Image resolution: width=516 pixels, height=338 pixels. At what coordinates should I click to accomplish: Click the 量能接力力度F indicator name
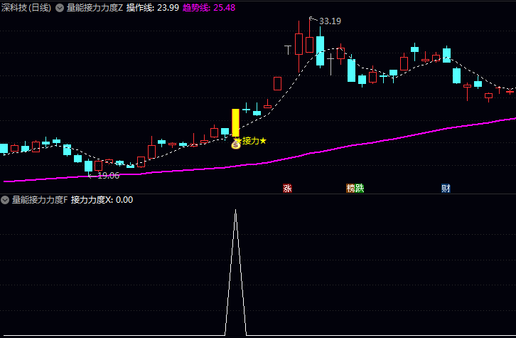pos(40,200)
